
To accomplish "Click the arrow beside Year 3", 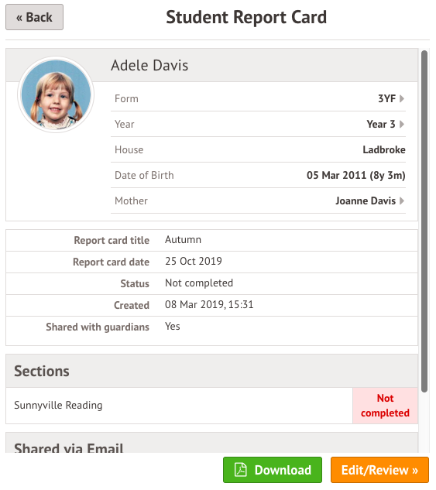I will tap(402, 125).
